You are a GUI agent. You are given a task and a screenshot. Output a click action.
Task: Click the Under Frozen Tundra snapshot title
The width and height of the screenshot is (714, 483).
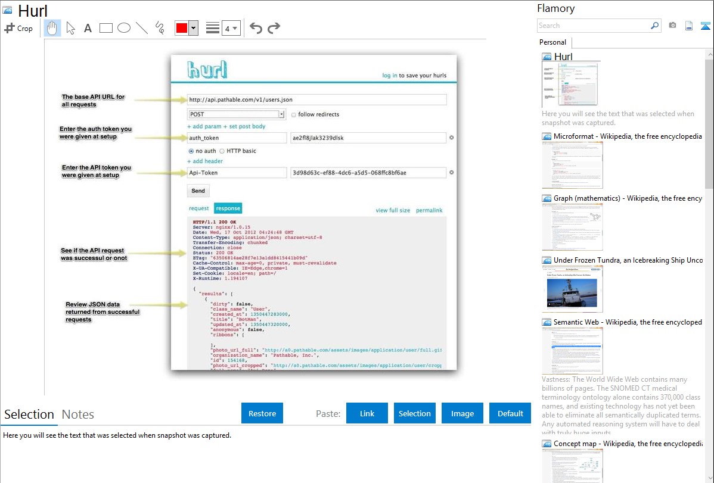coord(628,260)
